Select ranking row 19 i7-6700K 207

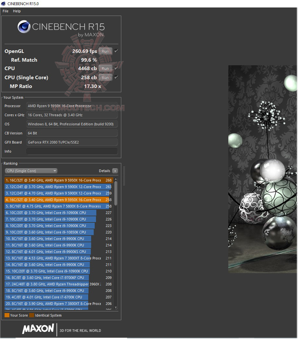click(x=59, y=297)
